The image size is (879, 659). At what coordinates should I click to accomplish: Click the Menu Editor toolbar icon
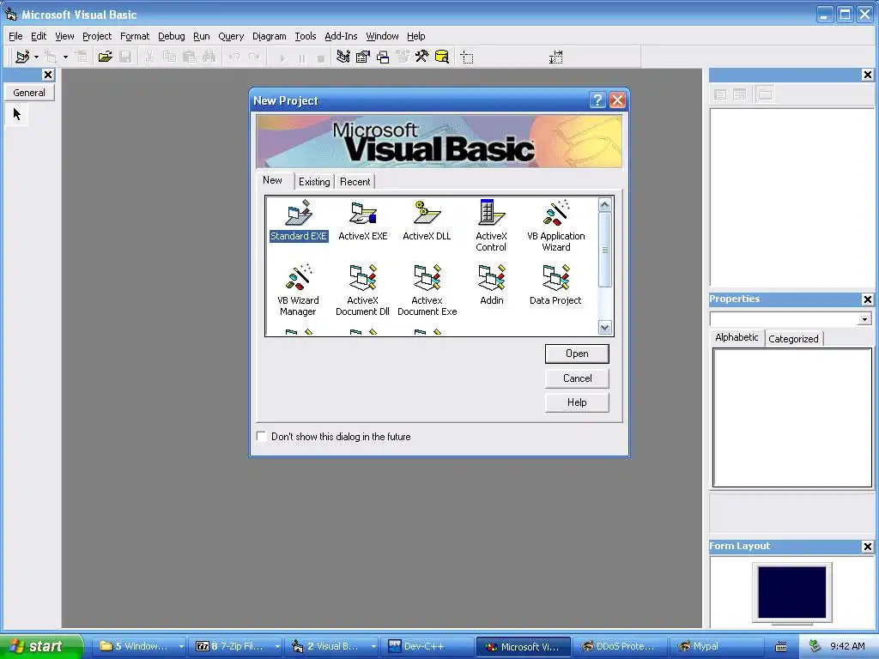click(x=82, y=57)
